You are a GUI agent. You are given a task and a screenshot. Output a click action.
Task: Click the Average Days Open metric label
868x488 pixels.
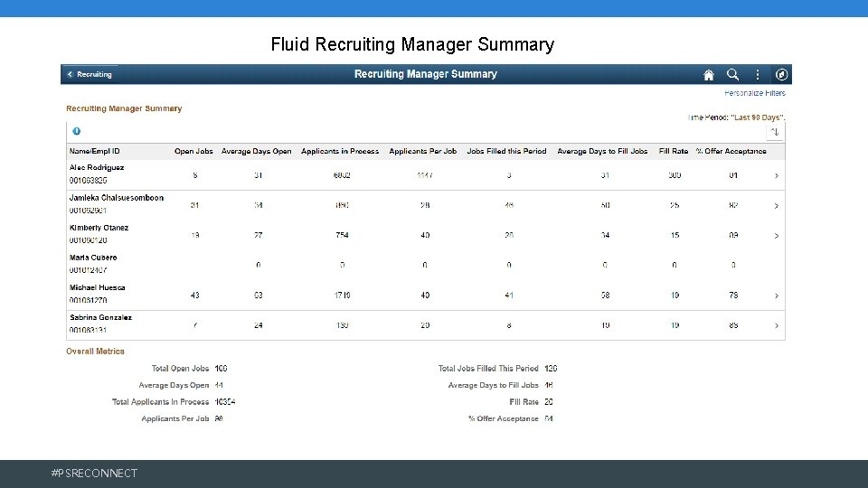tap(174, 385)
